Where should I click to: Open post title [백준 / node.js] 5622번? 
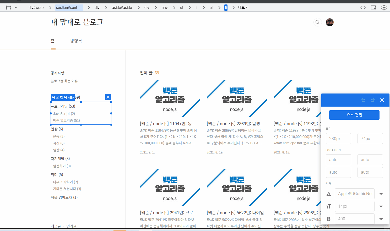pos(235,213)
